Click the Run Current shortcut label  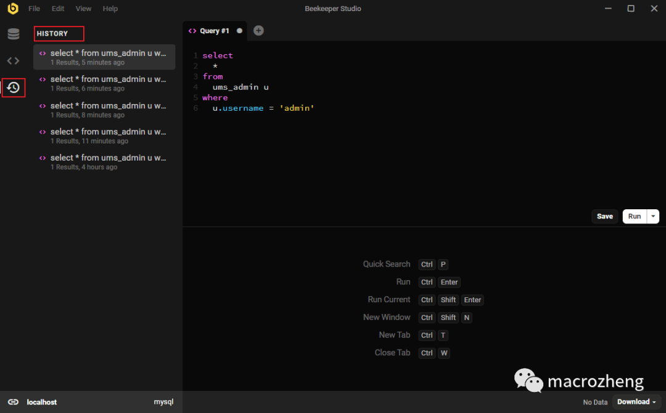(x=389, y=300)
